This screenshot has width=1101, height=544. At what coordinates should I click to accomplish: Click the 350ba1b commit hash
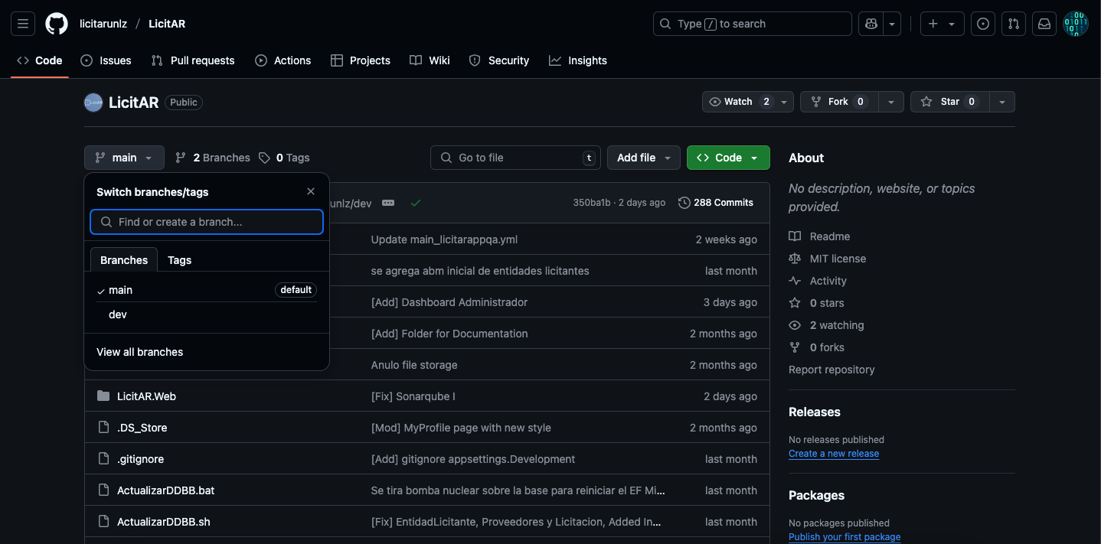pos(592,203)
